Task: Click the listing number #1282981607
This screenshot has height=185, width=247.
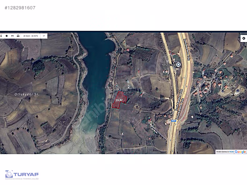Action: pyautogui.click(x=20, y=8)
